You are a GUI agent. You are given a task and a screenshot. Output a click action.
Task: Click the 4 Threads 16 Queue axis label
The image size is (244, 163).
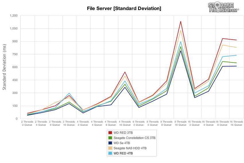coord(125,123)
